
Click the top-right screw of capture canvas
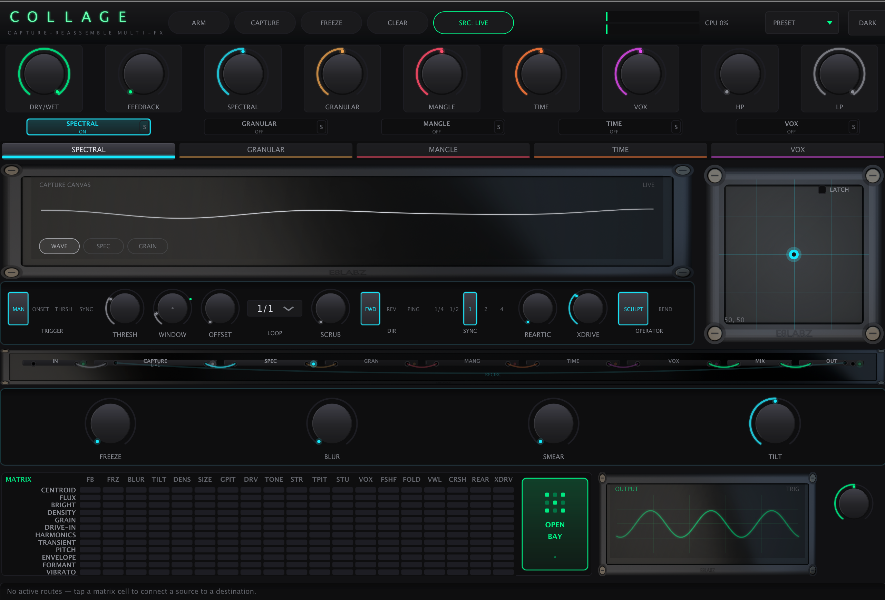click(x=682, y=170)
